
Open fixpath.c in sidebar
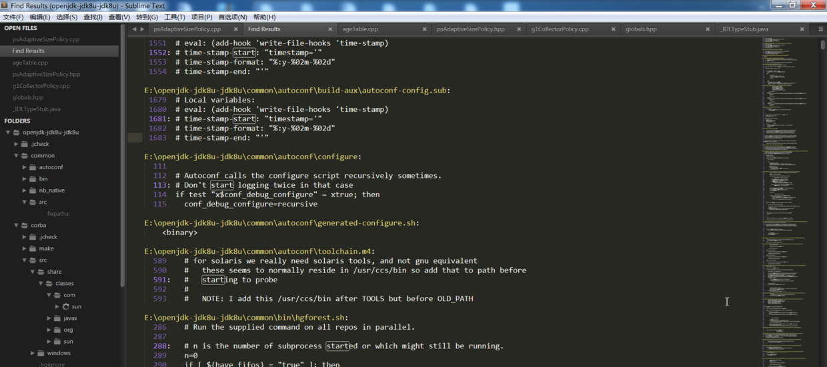click(x=58, y=214)
